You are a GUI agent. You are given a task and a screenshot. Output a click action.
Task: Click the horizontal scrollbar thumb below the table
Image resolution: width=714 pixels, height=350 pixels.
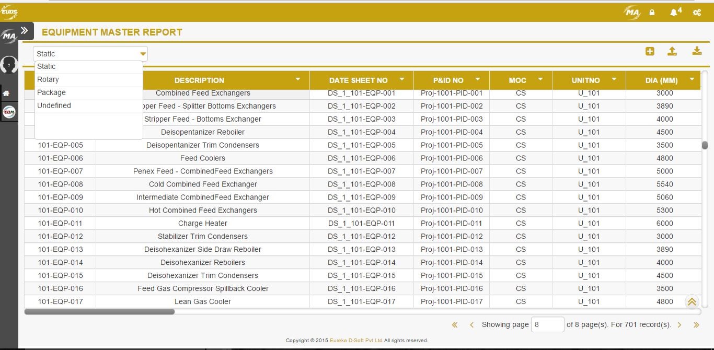coord(99,312)
